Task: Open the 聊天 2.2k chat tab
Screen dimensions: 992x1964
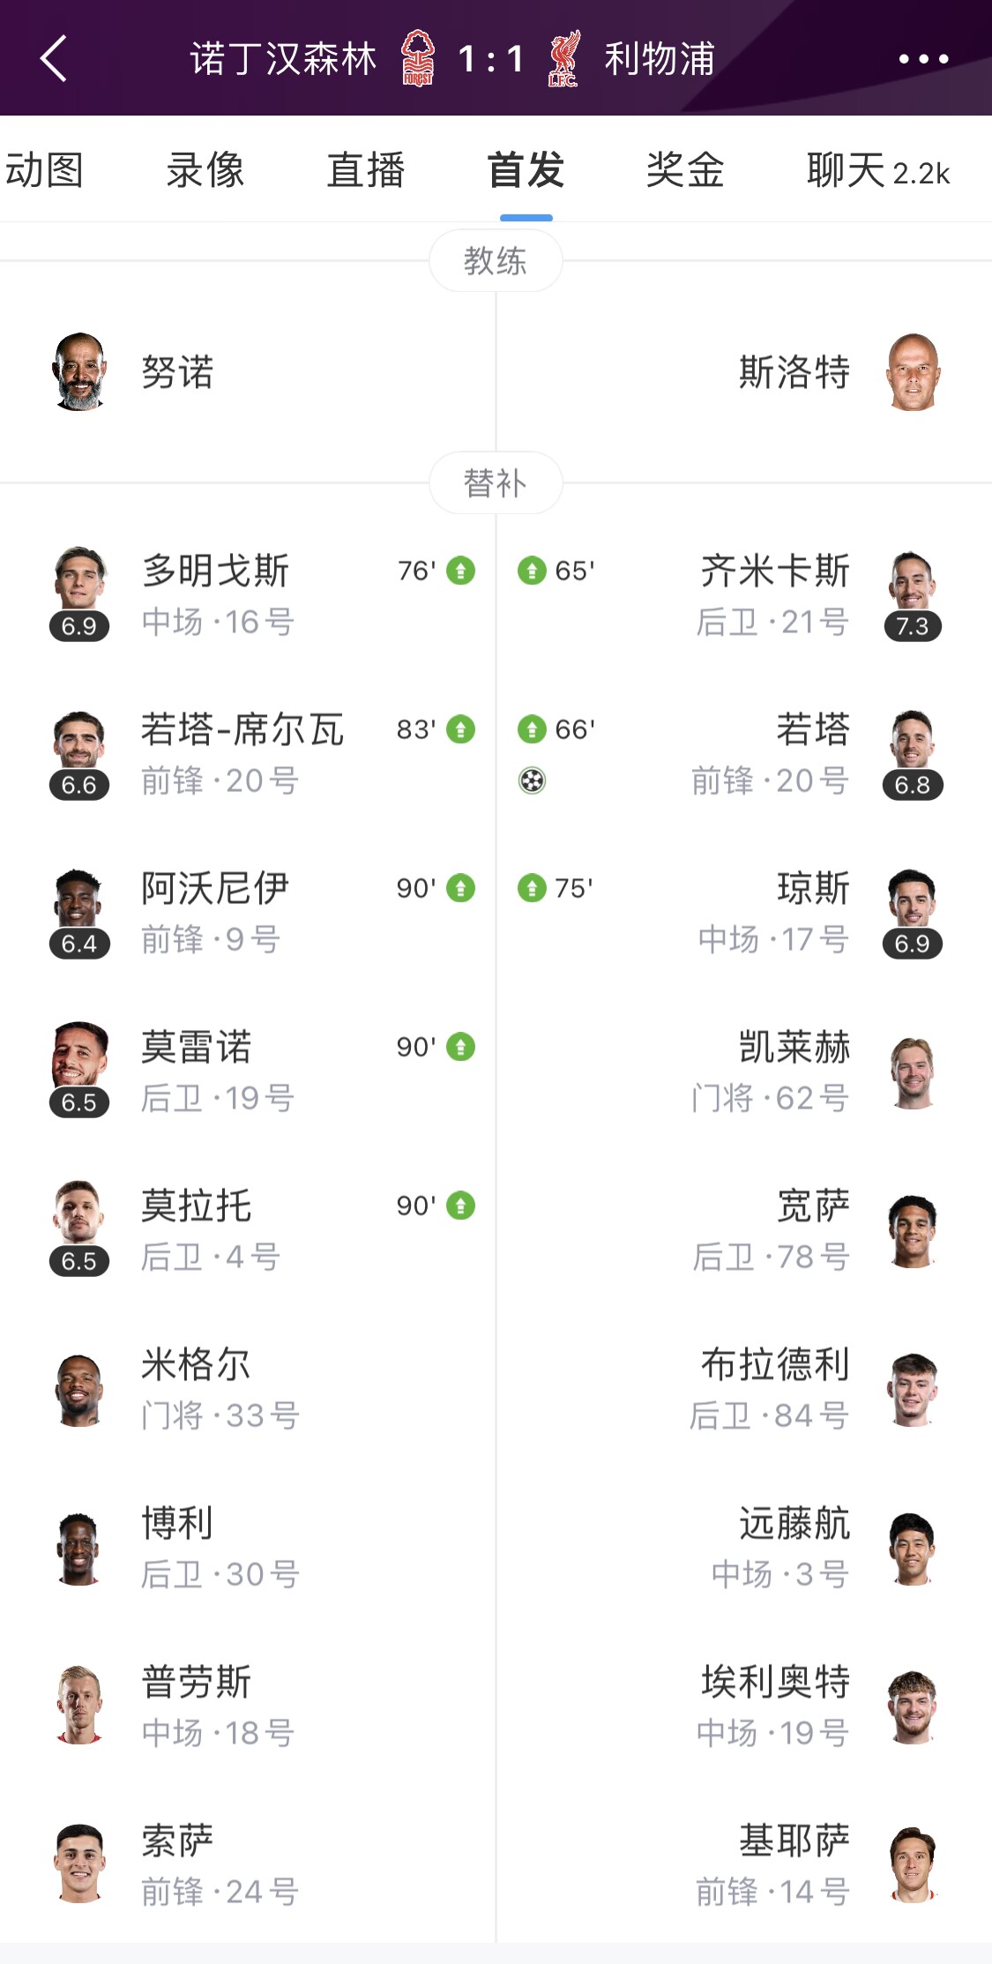Action: coord(878,170)
